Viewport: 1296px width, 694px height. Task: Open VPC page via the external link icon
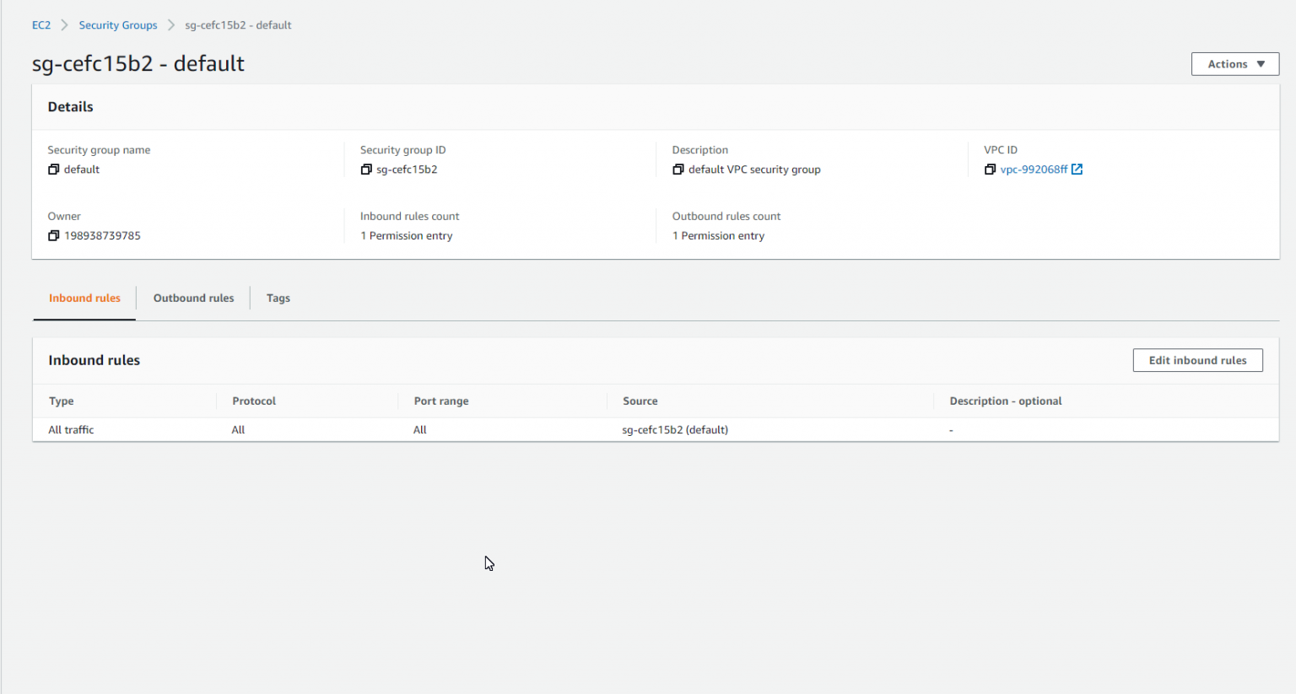pos(1077,169)
